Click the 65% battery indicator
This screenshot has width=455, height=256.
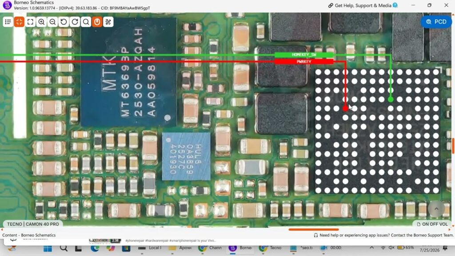(x=406, y=248)
